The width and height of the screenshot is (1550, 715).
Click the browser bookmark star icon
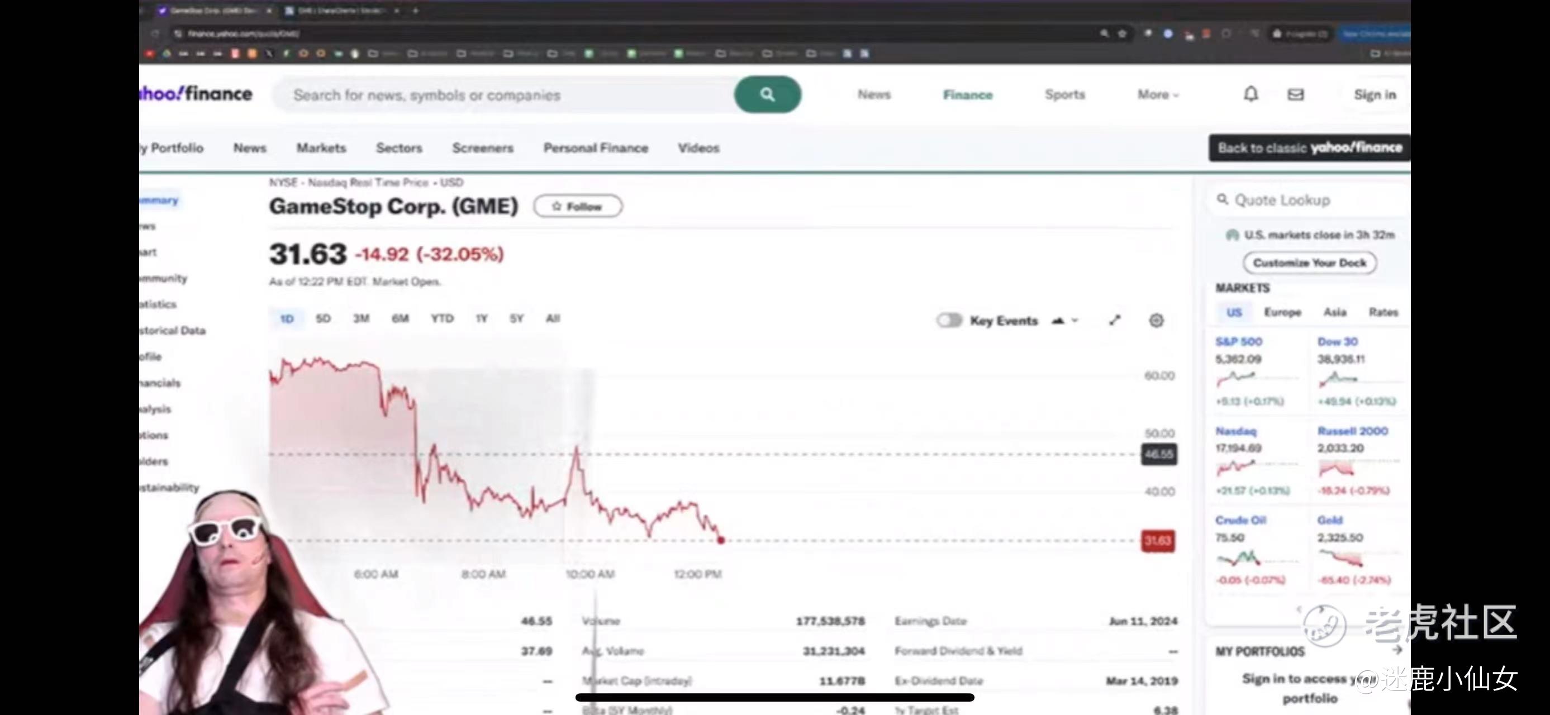click(x=1122, y=34)
